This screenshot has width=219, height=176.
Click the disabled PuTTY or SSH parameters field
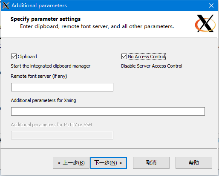62,135
